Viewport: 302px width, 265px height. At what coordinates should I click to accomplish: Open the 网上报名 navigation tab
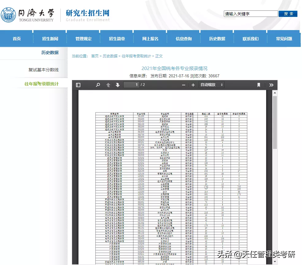(x=150, y=38)
